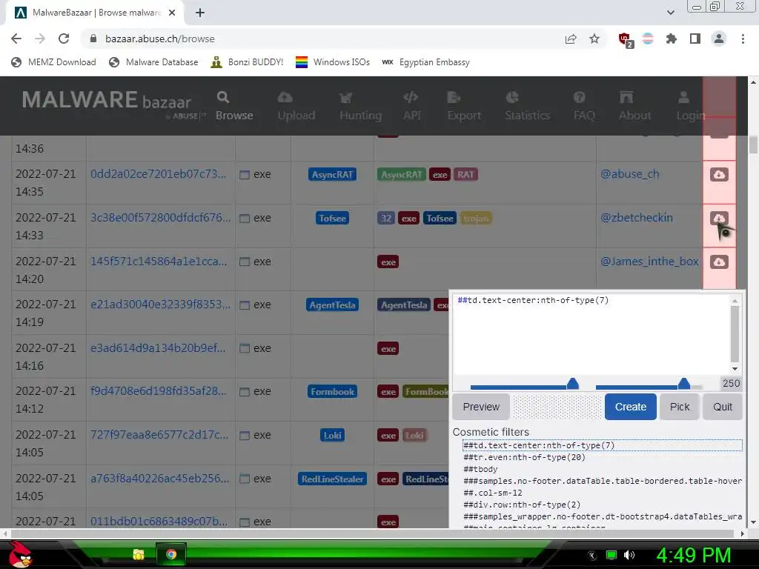This screenshot has width=759, height=569.
Task: Click the RedLineStealer signature badge
Action: pos(332,479)
